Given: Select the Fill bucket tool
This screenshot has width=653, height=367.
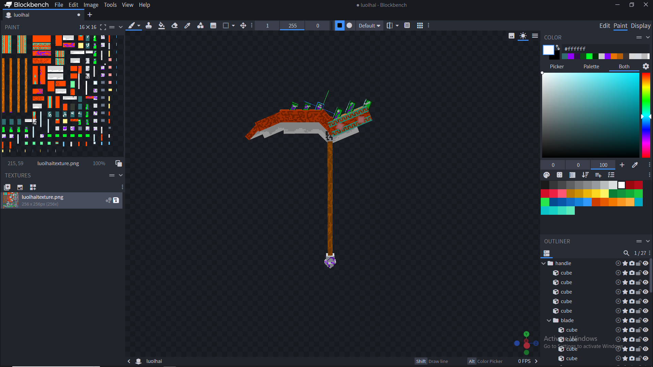Looking at the screenshot, I should coord(162,25).
